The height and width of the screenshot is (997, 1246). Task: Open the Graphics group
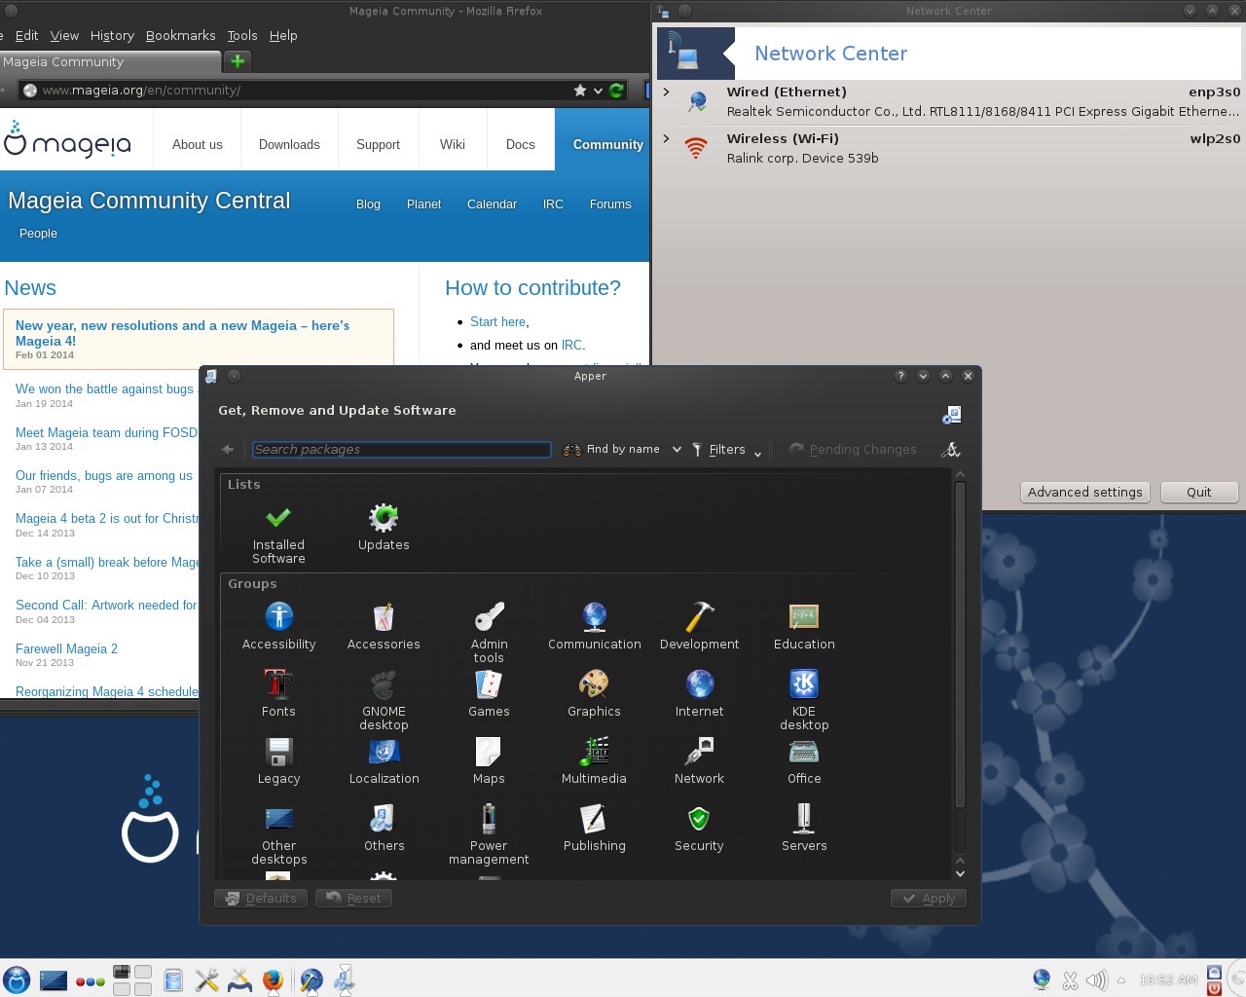click(594, 693)
